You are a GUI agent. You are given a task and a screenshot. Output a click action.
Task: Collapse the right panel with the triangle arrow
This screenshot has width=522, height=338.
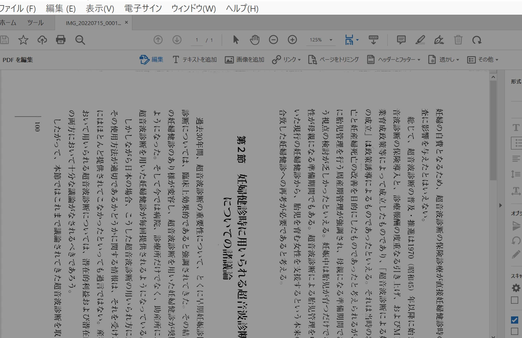[500, 205]
